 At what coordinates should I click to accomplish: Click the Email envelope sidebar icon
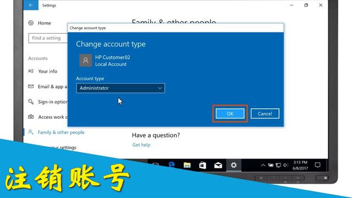(x=31, y=86)
